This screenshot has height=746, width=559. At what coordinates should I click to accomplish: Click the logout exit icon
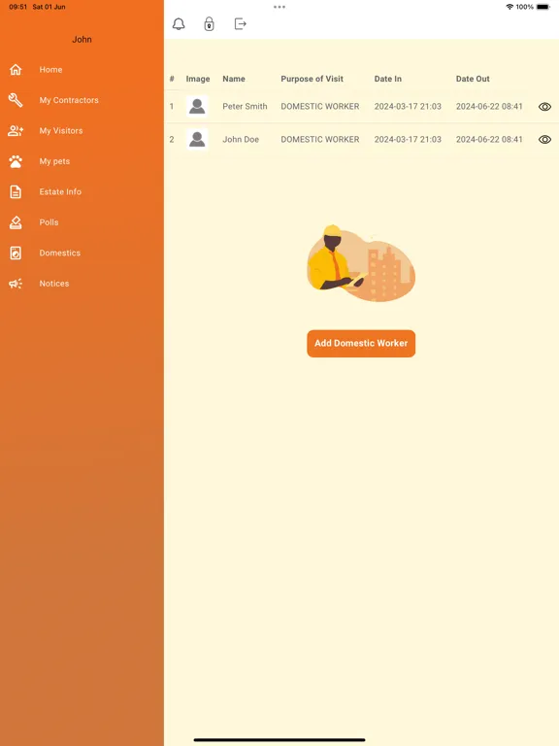coord(240,23)
